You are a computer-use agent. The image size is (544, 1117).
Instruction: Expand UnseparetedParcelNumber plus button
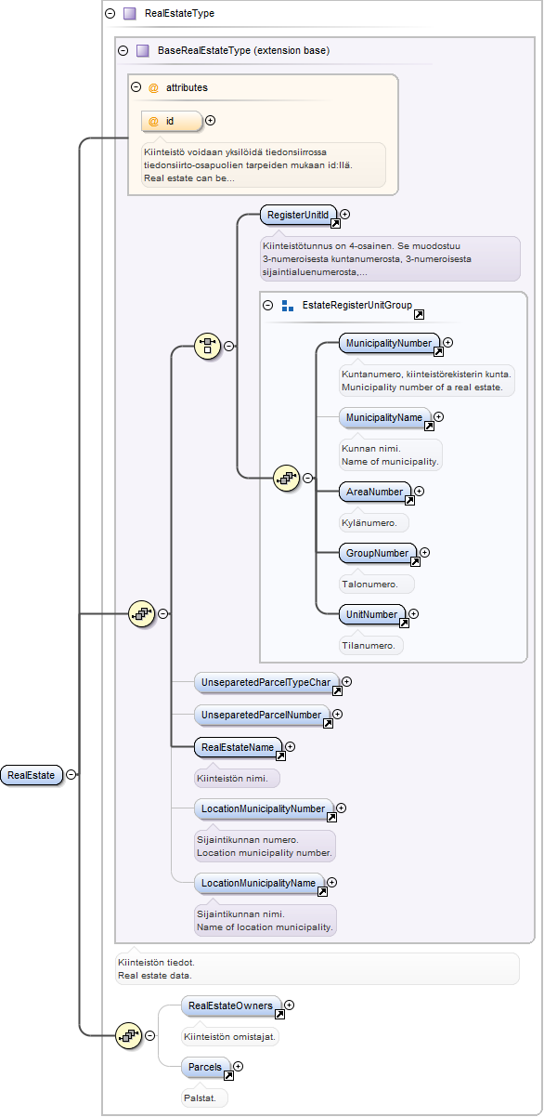338,715
